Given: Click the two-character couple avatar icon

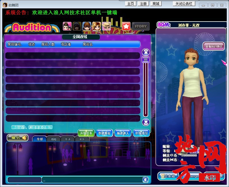Looking at the screenshot, I should [67, 26].
